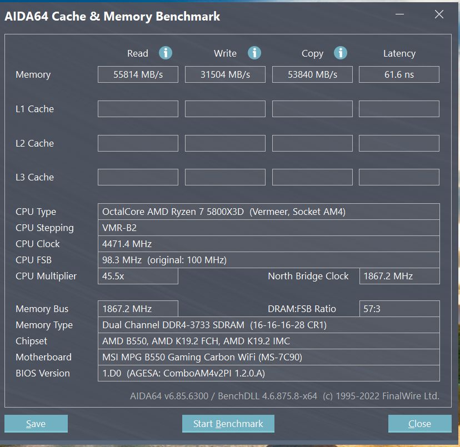Click BIOS Version value 1.D0
Viewport: 460px width, 447px height.
pos(269,373)
